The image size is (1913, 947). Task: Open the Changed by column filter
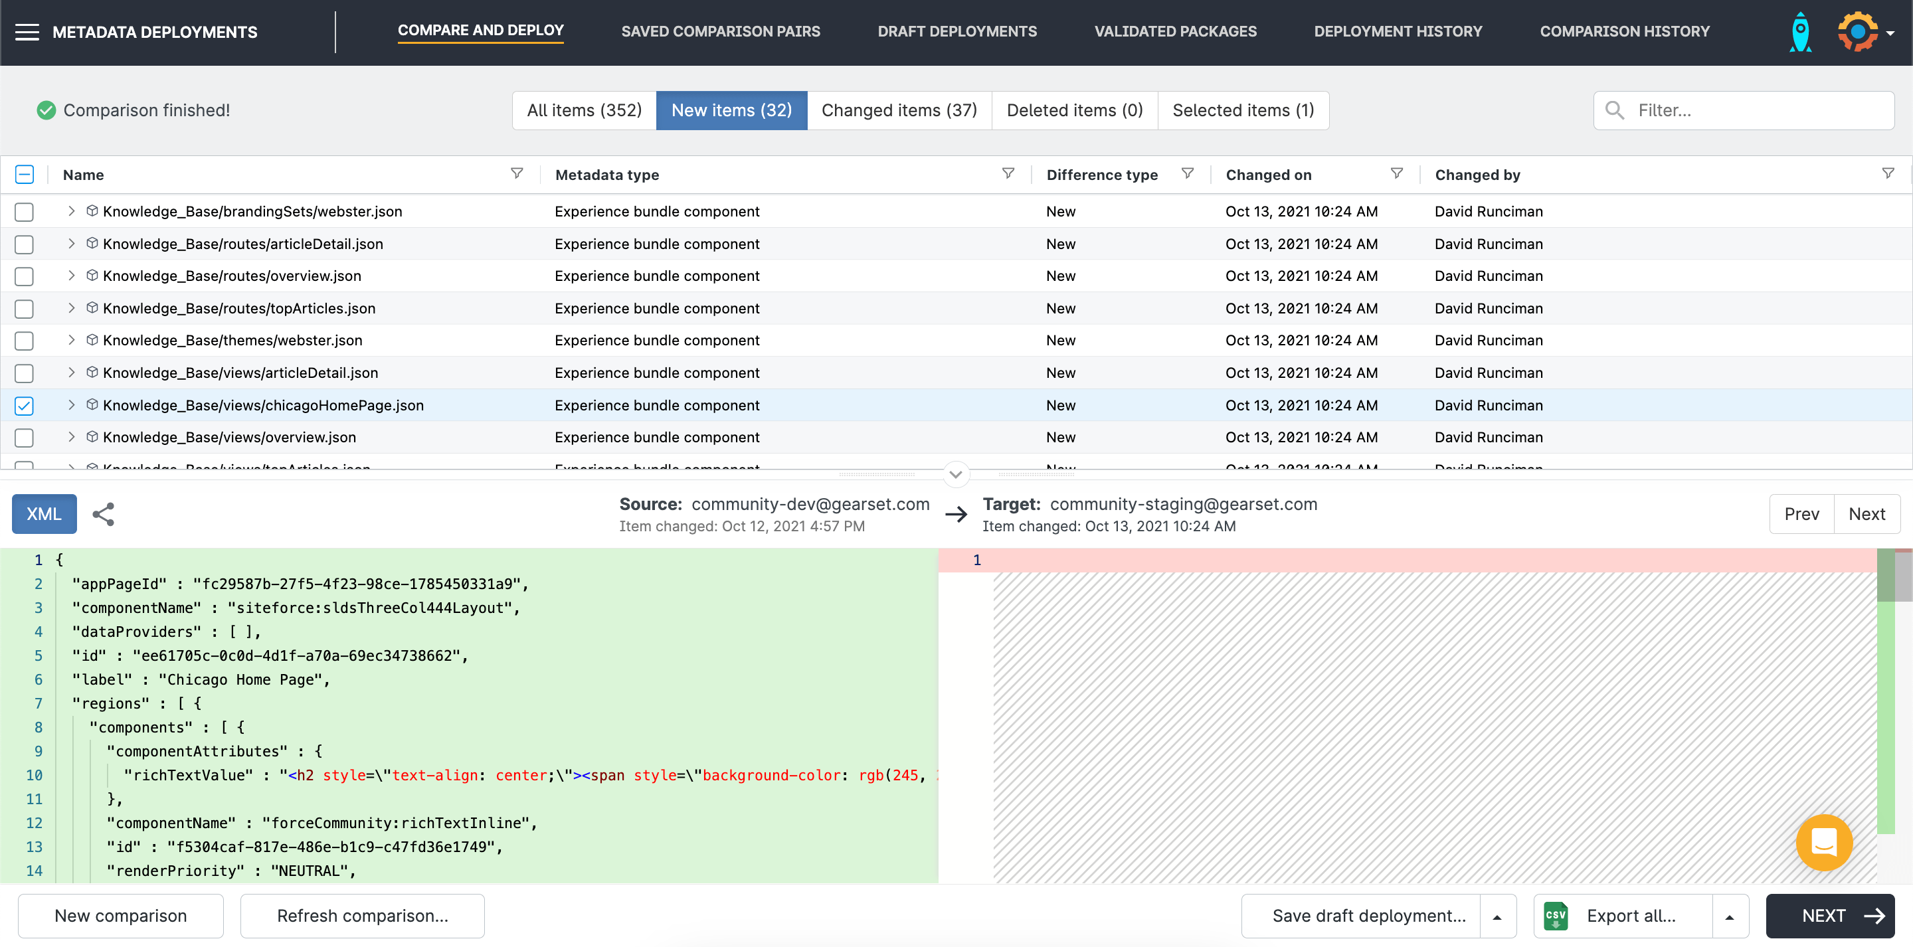tap(1888, 174)
